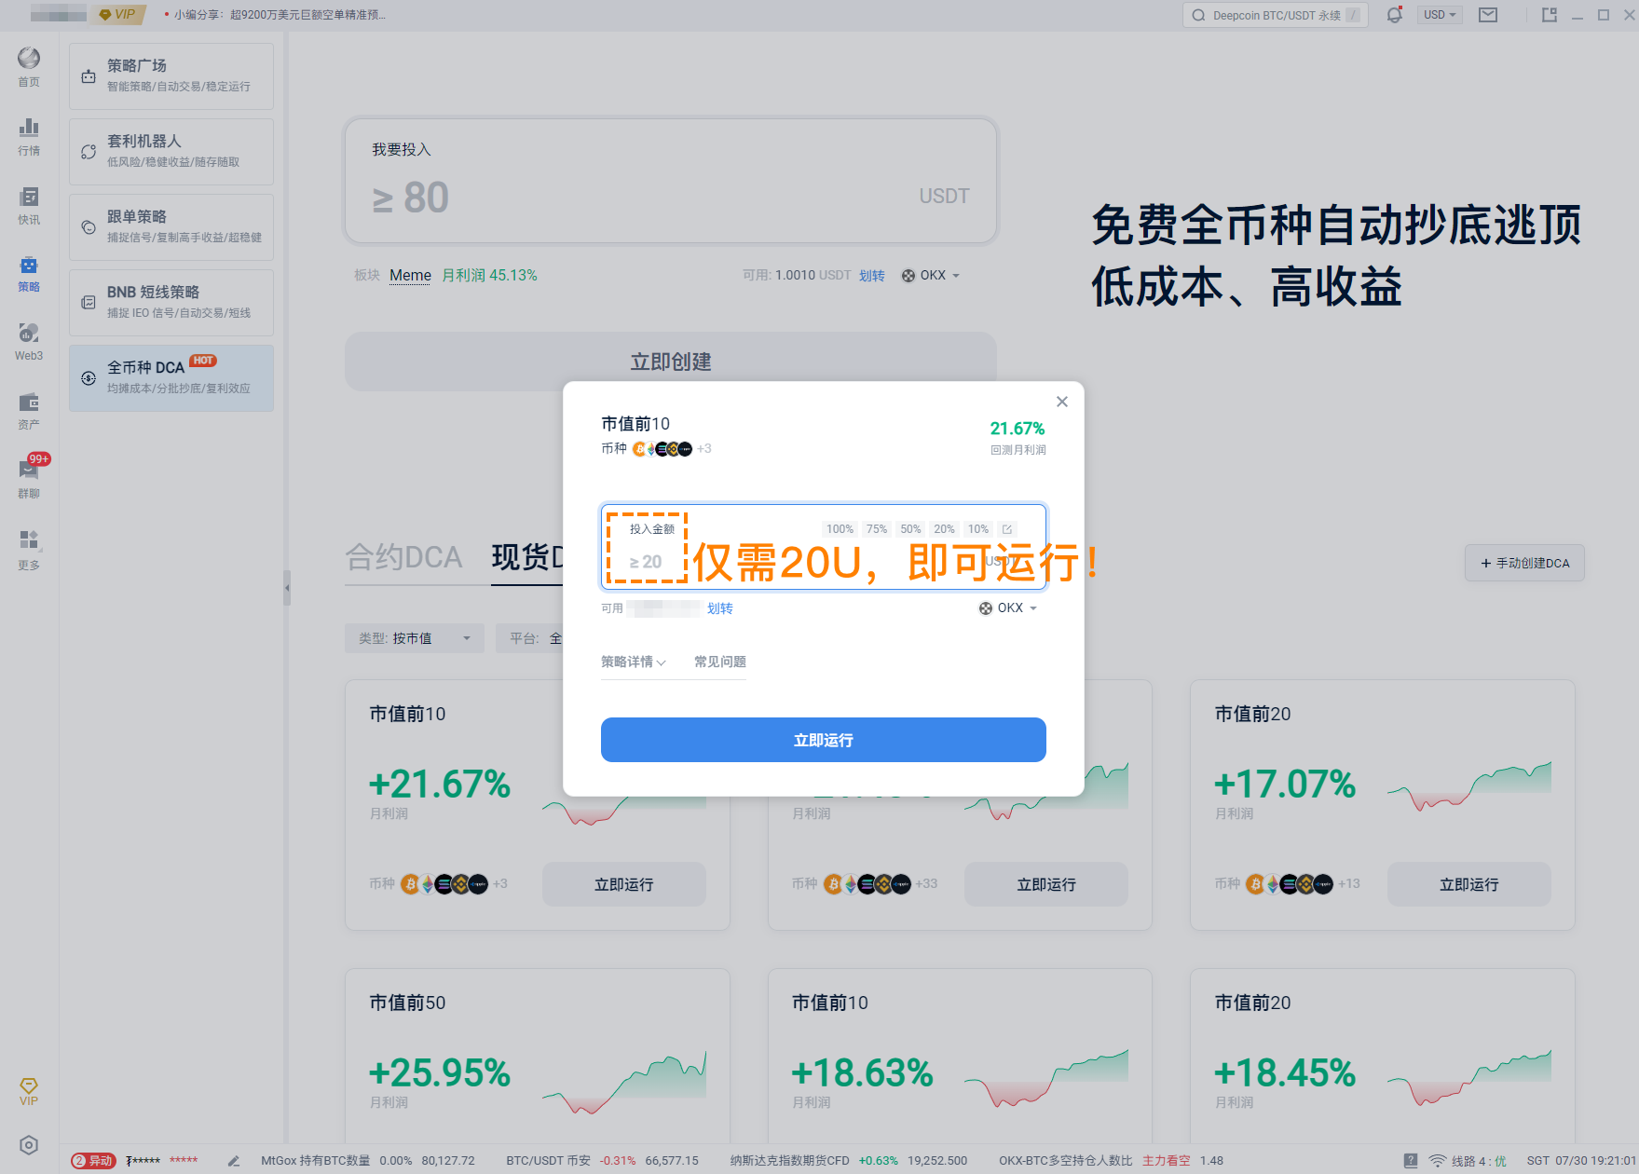Image resolution: width=1639 pixels, height=1174 pixels.
Task: Select 20% amount preset
Action: click(x=944, y=529)
